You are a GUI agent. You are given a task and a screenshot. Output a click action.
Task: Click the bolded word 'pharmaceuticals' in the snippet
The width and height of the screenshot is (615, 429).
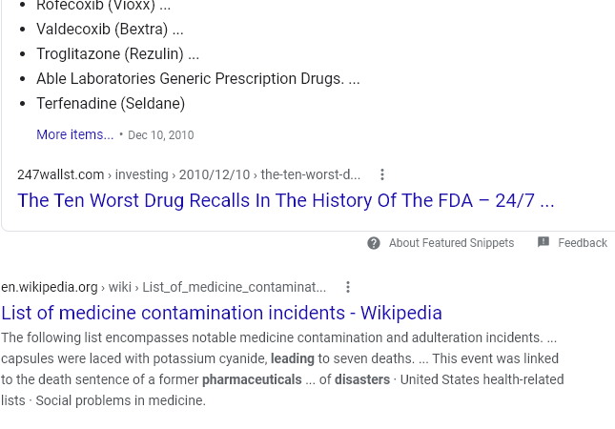[252, 379]
